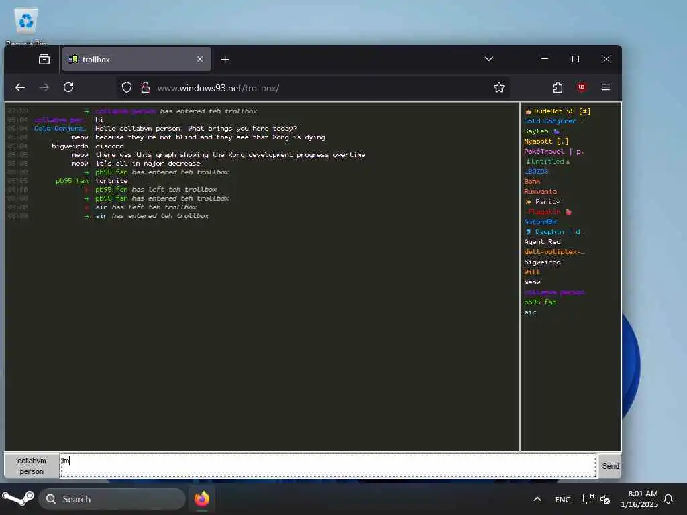This screenshot has width=687, height=515.
Task: Select dell-optiplex in the user list
Action: tap(554, 252)
